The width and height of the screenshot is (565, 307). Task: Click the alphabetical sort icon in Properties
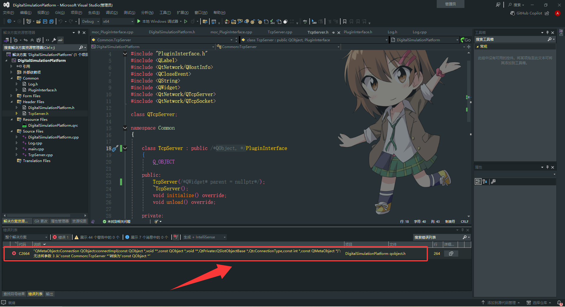(x=485, y=181)
